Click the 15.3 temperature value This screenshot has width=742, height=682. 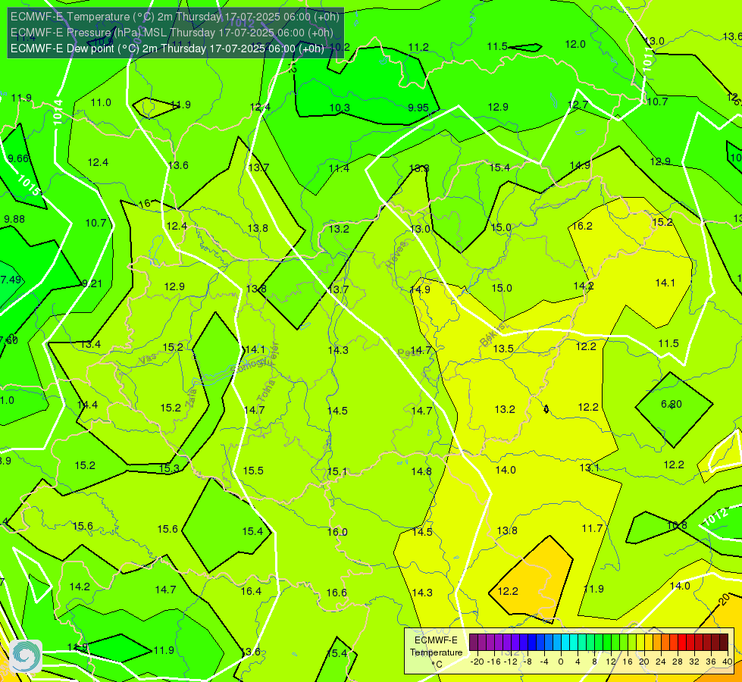[169, 468]
